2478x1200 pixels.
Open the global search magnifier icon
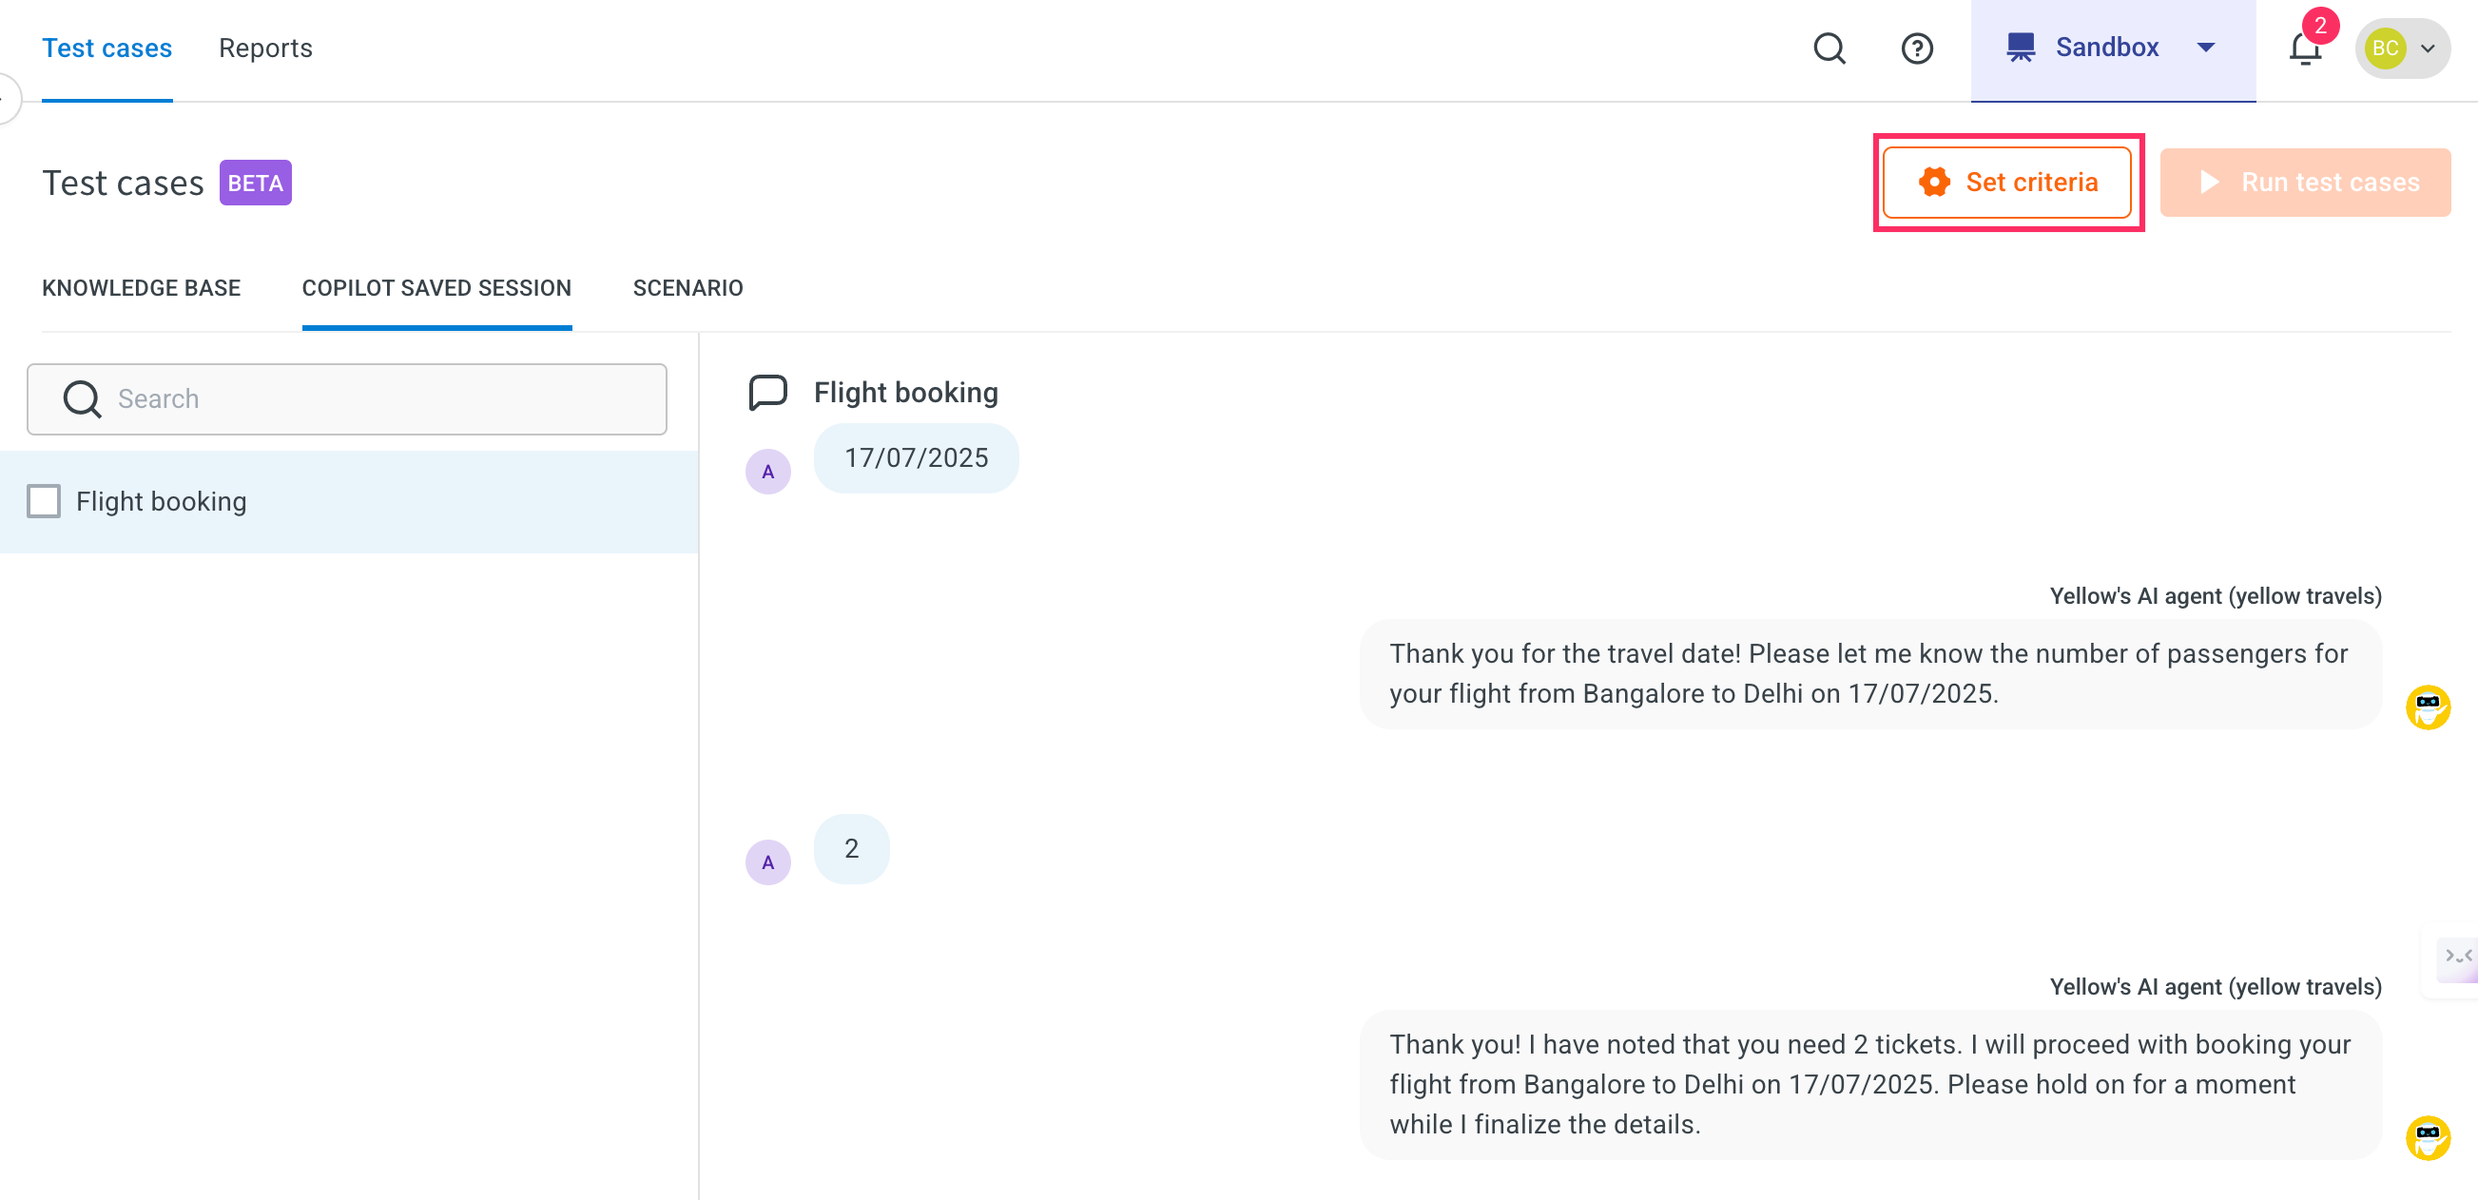tap(1829, 48)
